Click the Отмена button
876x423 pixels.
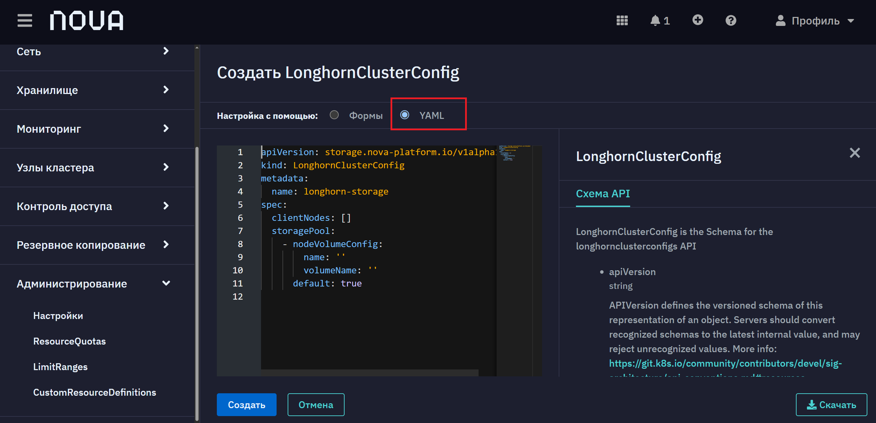point(316,405)
